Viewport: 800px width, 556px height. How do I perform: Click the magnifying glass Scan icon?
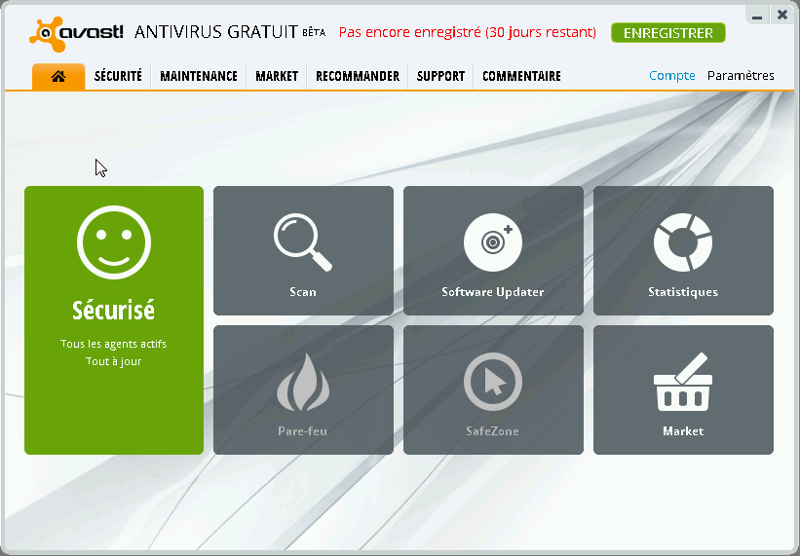(x=303, y=242)
